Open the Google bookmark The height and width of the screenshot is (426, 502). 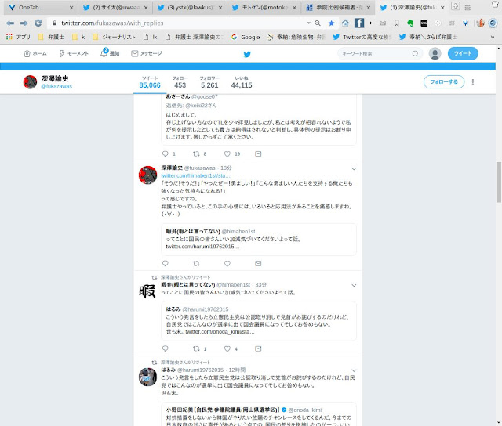(246, 37)
